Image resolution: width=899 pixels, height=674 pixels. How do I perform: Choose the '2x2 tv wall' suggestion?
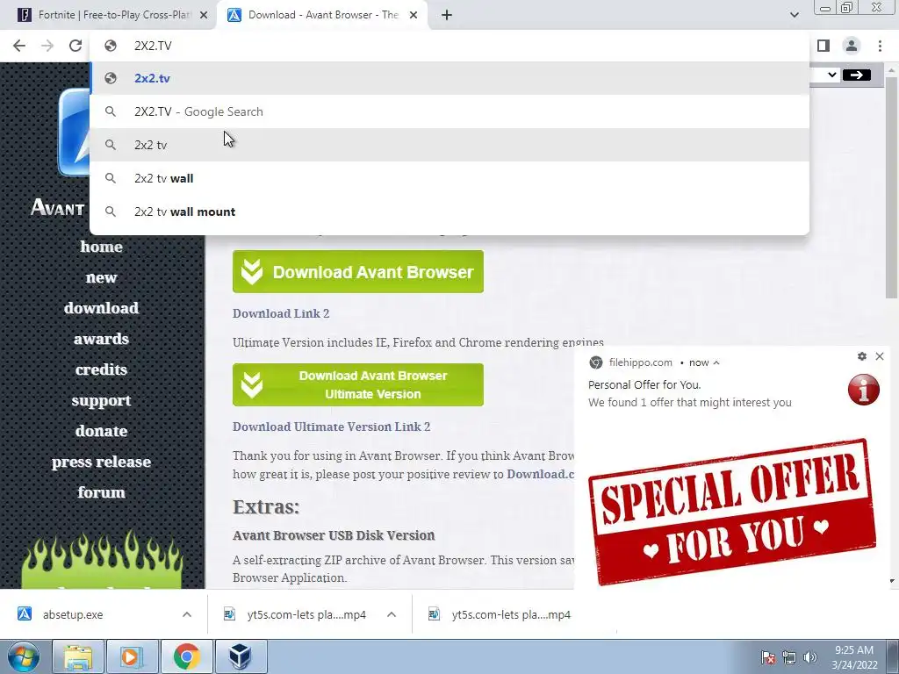click(449, 178)
